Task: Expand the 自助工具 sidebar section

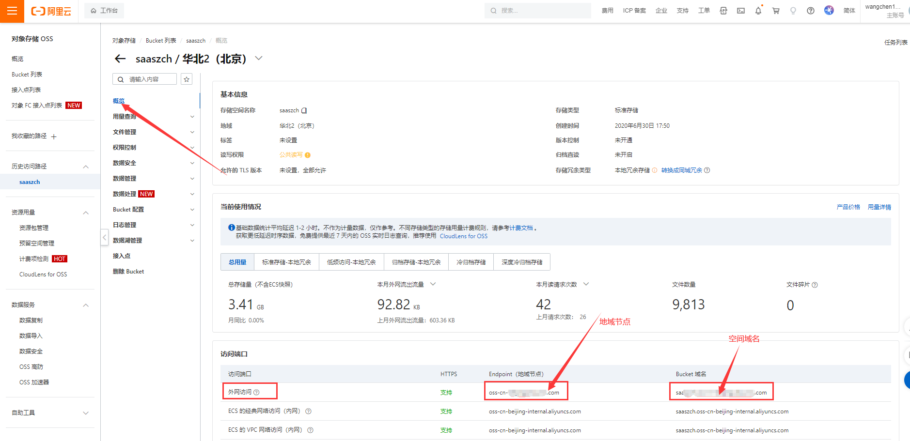Action: click(x=86, y=413)
